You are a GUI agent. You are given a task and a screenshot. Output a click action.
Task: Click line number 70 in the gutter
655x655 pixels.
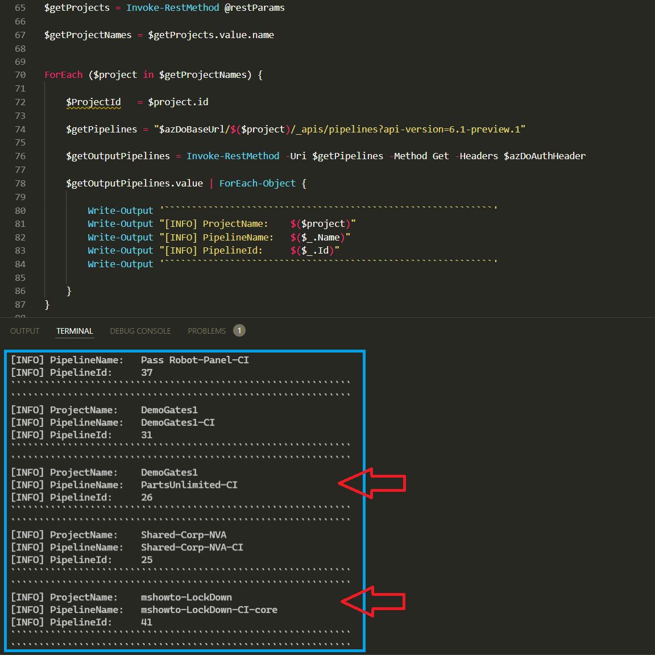[20, 75]
